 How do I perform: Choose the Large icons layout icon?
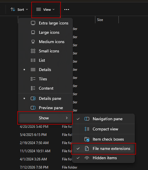tap(33, 32)
